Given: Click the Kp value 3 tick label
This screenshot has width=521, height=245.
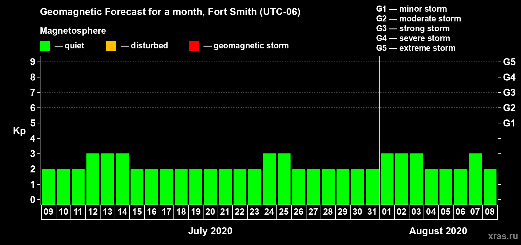Looking at the screenshot, I should coord(33,154).
